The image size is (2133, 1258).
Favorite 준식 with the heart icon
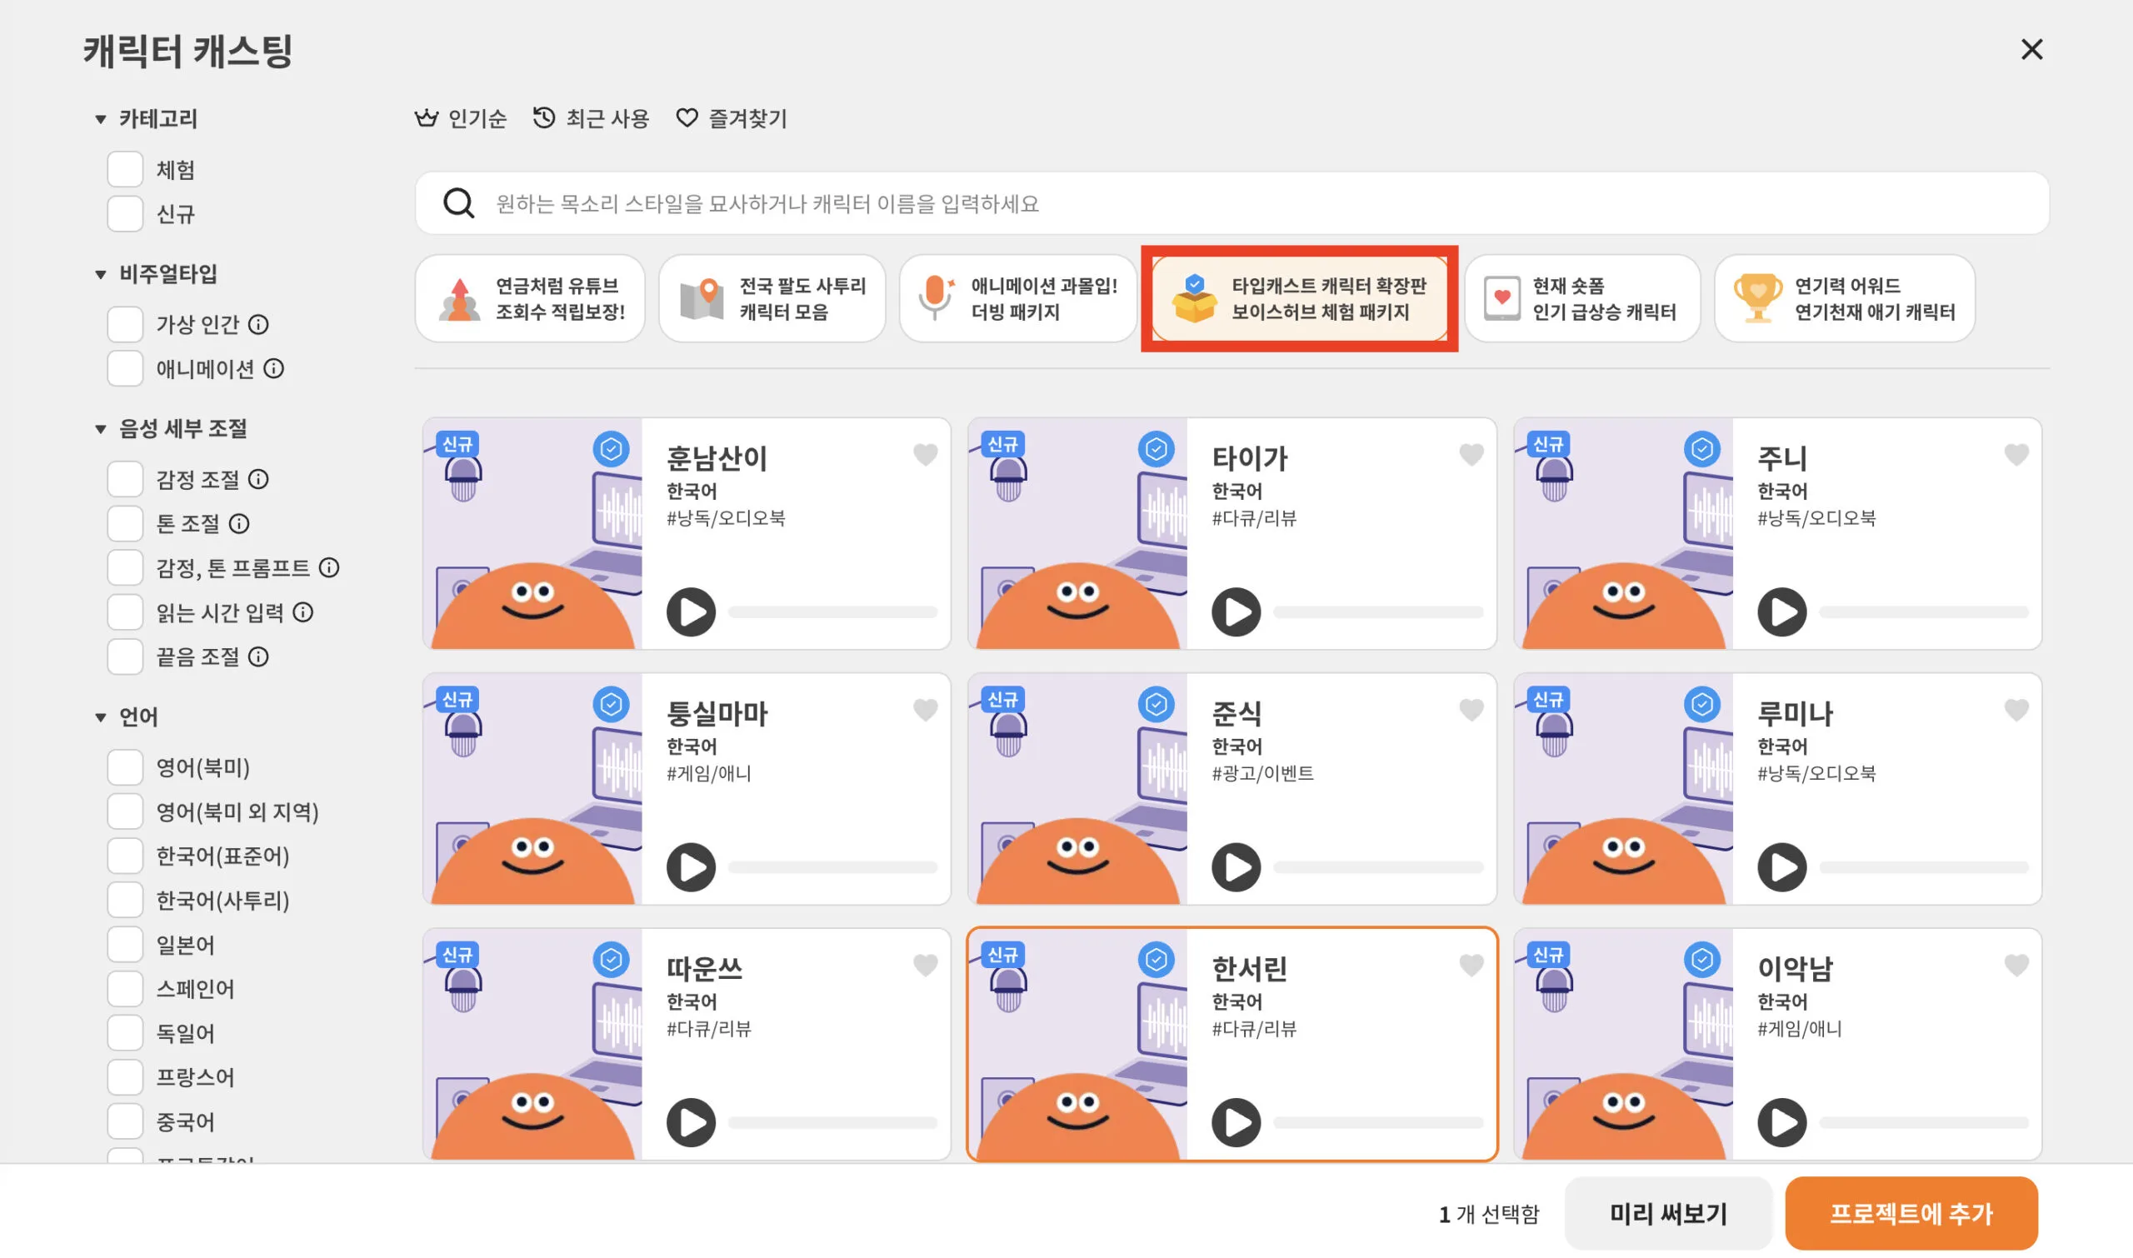click(1471, 710)
